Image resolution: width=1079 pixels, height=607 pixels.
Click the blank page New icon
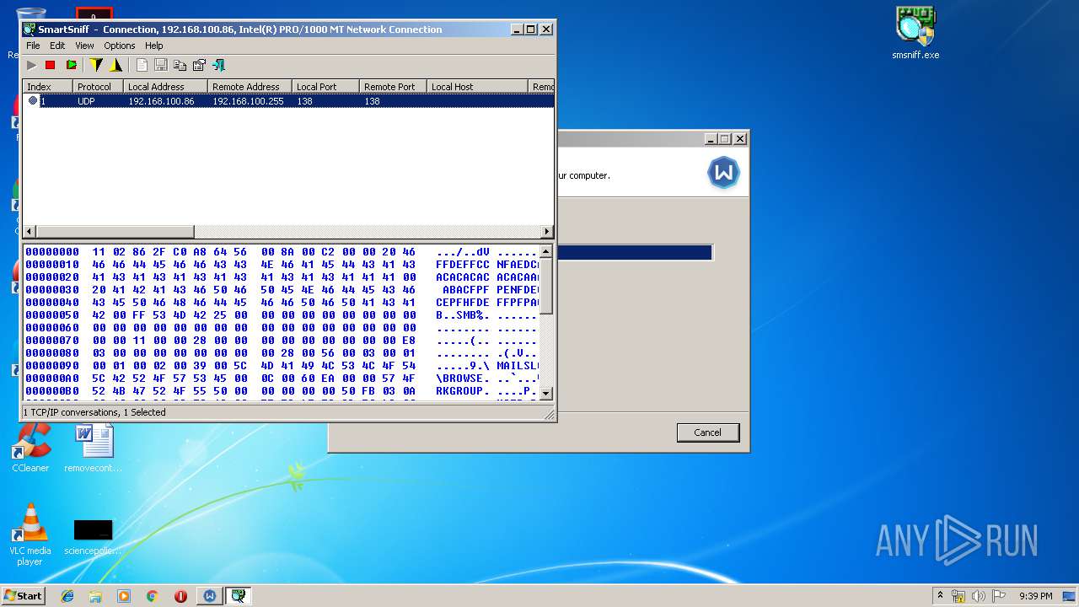coord(142,65)
